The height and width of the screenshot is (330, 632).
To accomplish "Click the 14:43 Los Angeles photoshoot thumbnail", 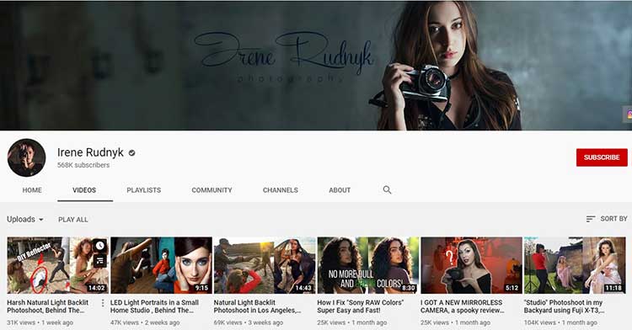I will [265, 265].
